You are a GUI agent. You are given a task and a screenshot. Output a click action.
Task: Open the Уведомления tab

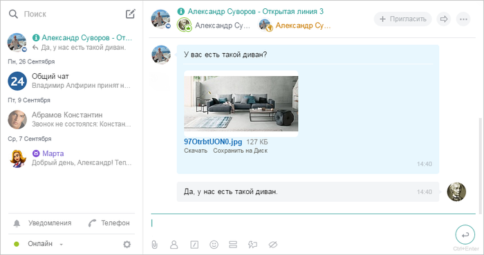tap(43, 223)
